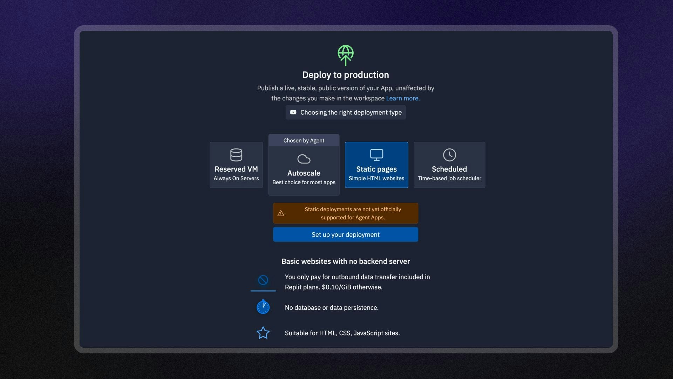Open the Learn more link
Viewport: 673px width, 379px height.
(403, 98)
